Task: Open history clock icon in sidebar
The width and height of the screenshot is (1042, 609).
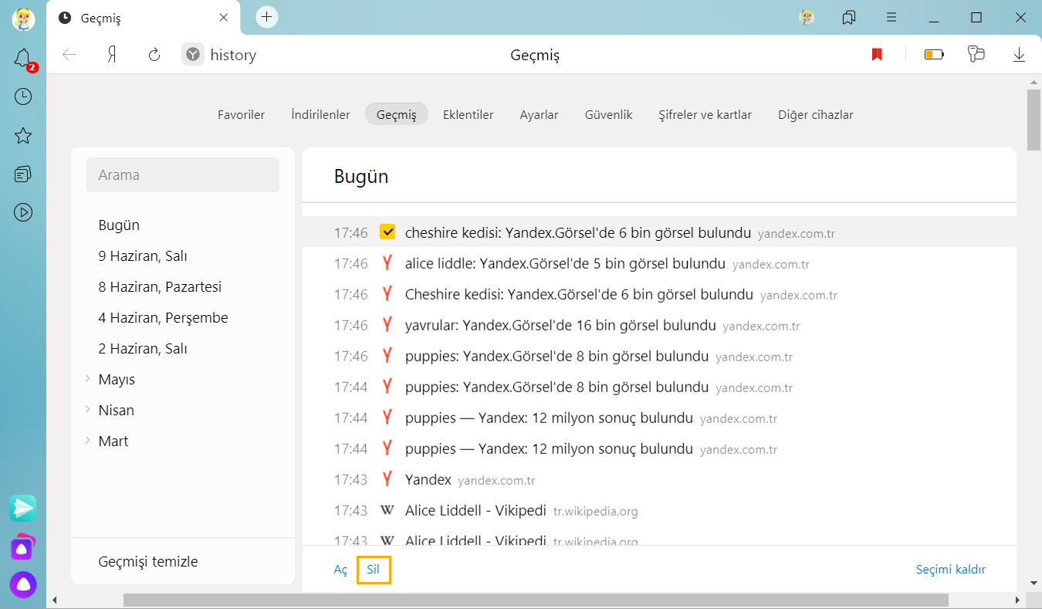Action: 23,96
